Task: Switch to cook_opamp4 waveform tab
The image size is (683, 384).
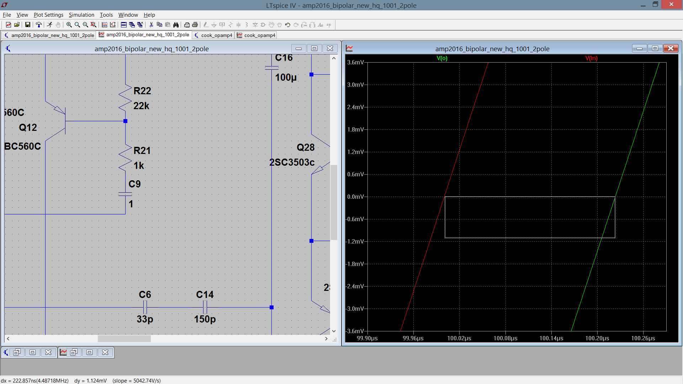Action: 256,35
